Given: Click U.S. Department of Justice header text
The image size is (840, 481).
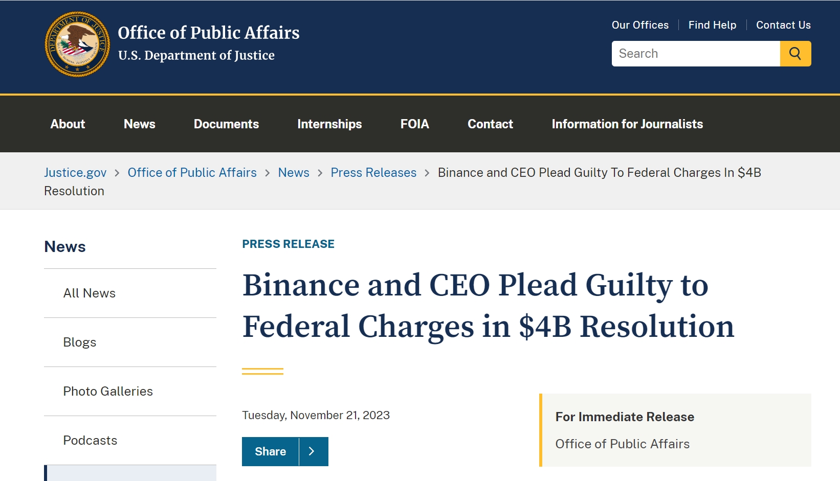Looking at the screenshot, I should tap(196, 55).
